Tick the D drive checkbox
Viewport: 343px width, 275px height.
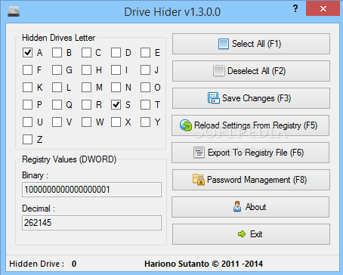tap(116, 53)
